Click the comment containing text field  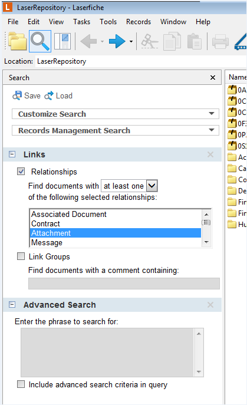tap(124, 284)
